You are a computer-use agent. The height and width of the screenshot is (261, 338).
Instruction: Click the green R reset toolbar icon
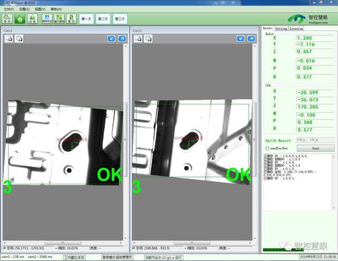(x=71, y=19)
